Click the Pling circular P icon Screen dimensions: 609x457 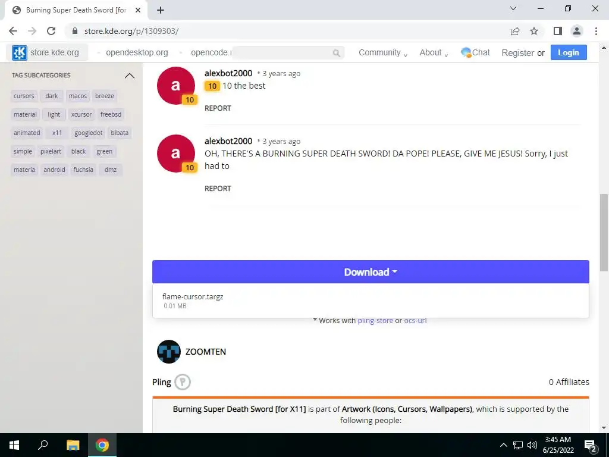(182, 382)
